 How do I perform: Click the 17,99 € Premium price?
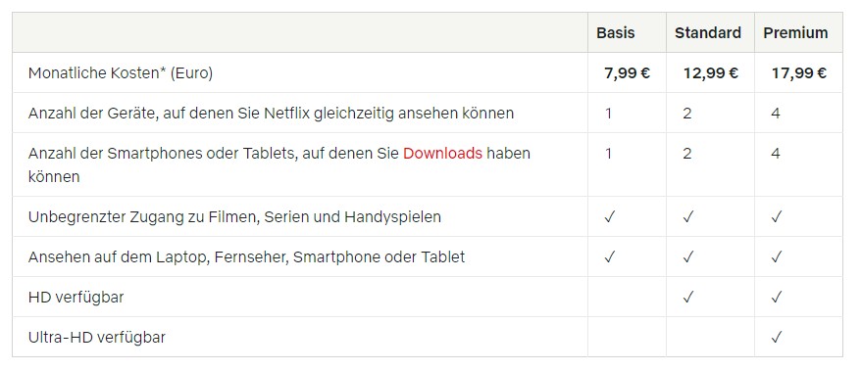(x=799, y=72)
